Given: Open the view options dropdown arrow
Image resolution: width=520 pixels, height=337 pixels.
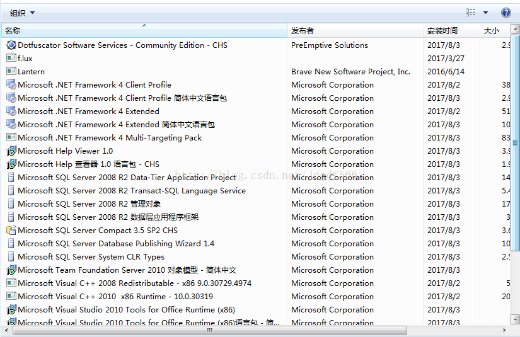Looking at the screenshot, I should pos(485,13).
